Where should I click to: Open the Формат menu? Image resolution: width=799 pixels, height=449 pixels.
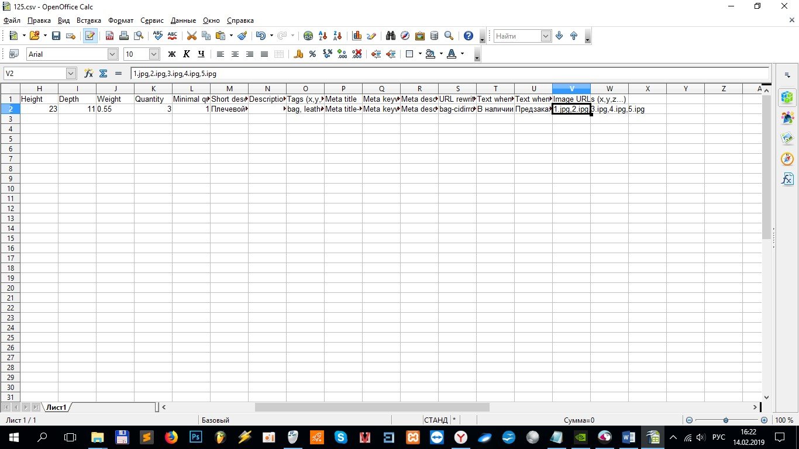(121, 20)
